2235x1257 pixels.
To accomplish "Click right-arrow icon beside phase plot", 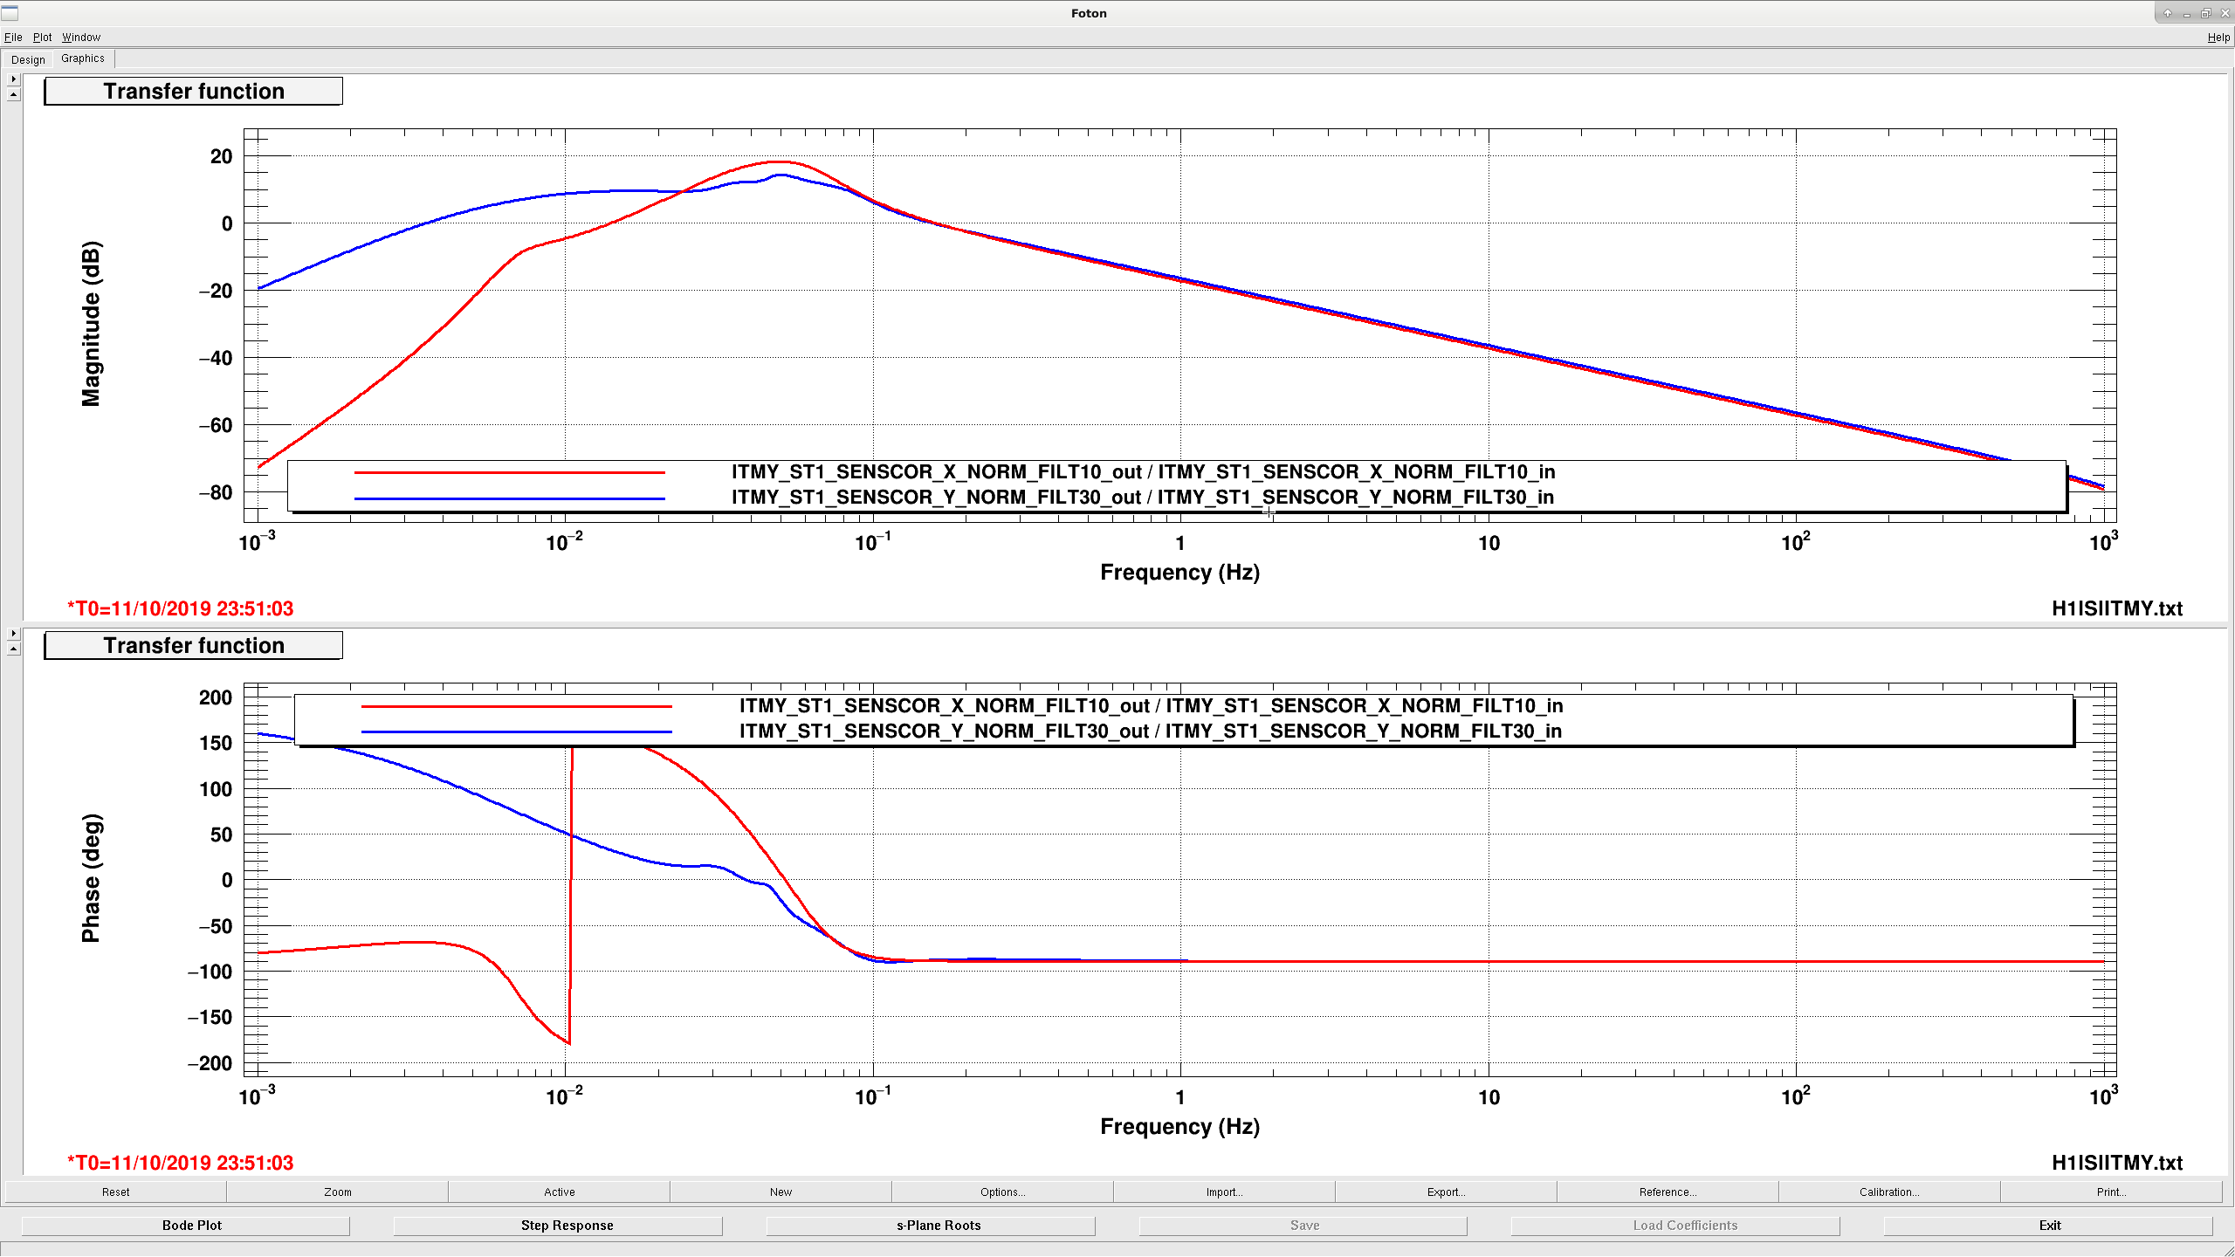I will (x=14, y=634).
